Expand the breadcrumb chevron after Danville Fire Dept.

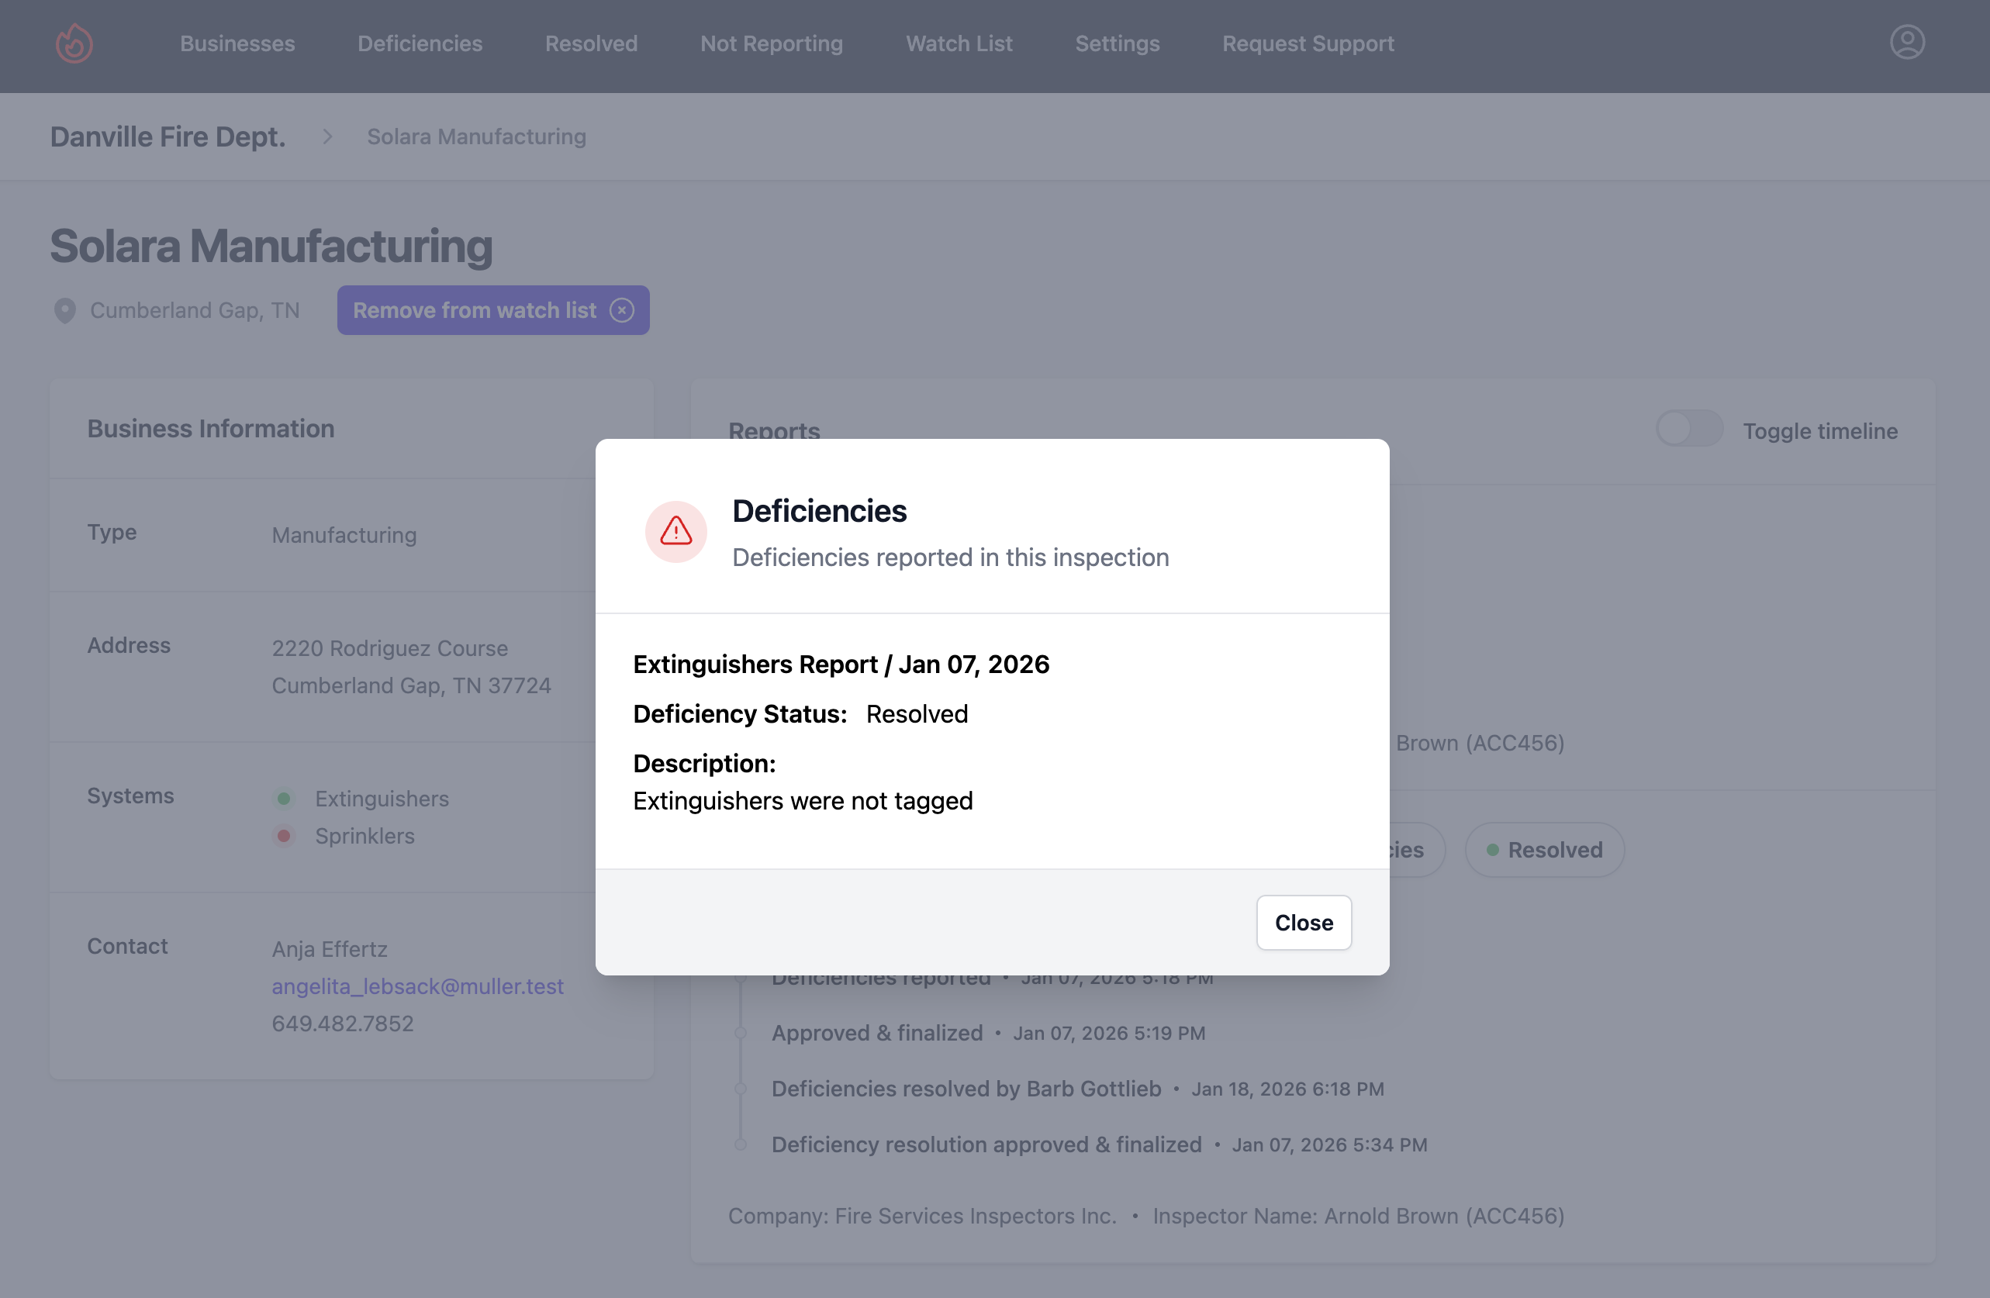pyautogui.click(x=326, y=136)
